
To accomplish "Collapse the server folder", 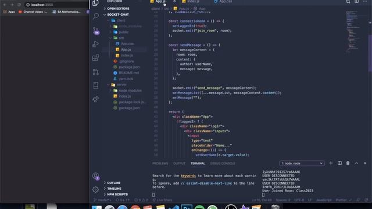I will pos(121,85).
